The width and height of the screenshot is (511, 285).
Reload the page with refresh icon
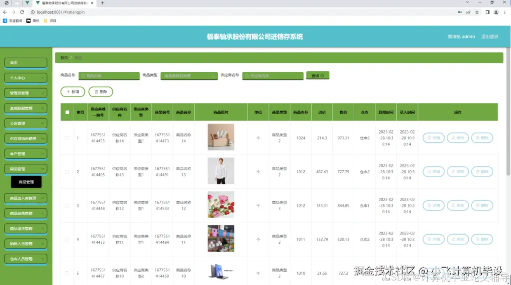(22, 12)
